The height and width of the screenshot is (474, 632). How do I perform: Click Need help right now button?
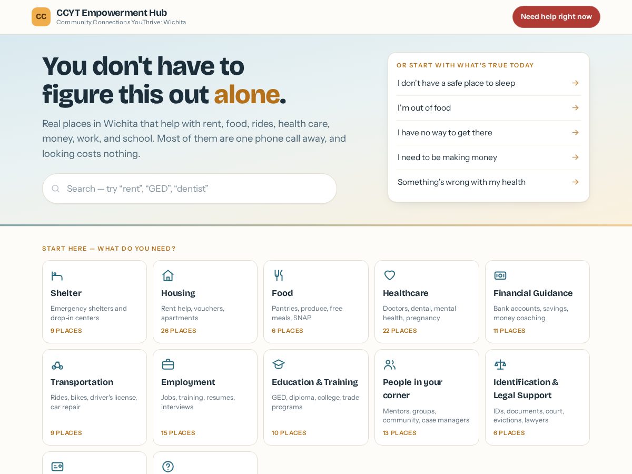tap(556, 17)
